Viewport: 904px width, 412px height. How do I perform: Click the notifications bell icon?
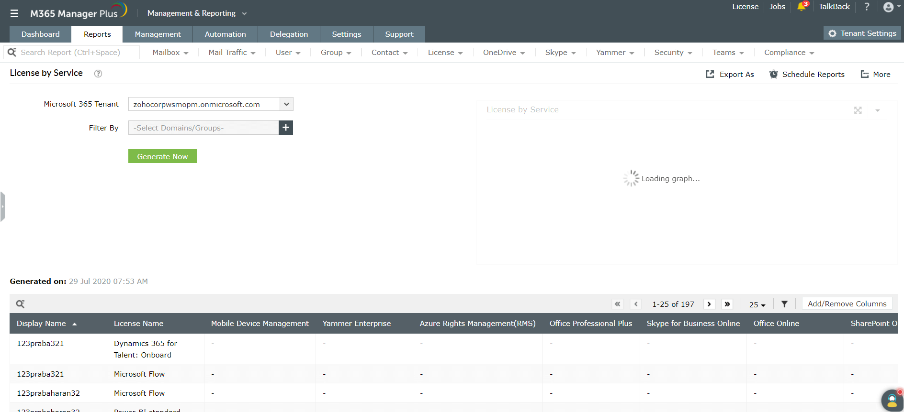coord(801,7)
